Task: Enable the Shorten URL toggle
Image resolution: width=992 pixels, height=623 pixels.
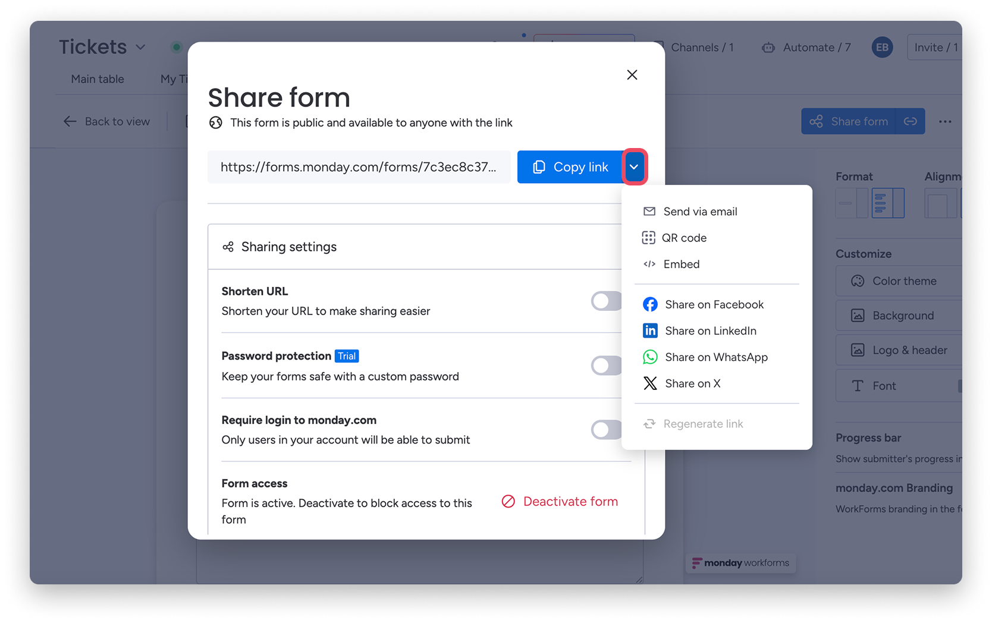Action: tap(606, 301)
